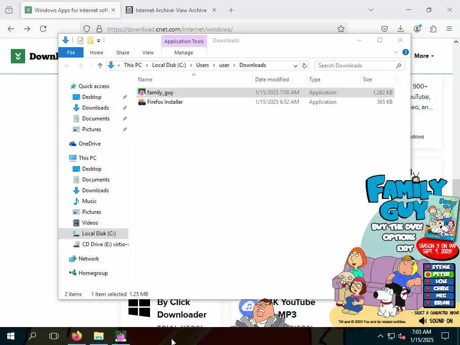Open quick access toolbar customize dropdown

coord(98,41)
